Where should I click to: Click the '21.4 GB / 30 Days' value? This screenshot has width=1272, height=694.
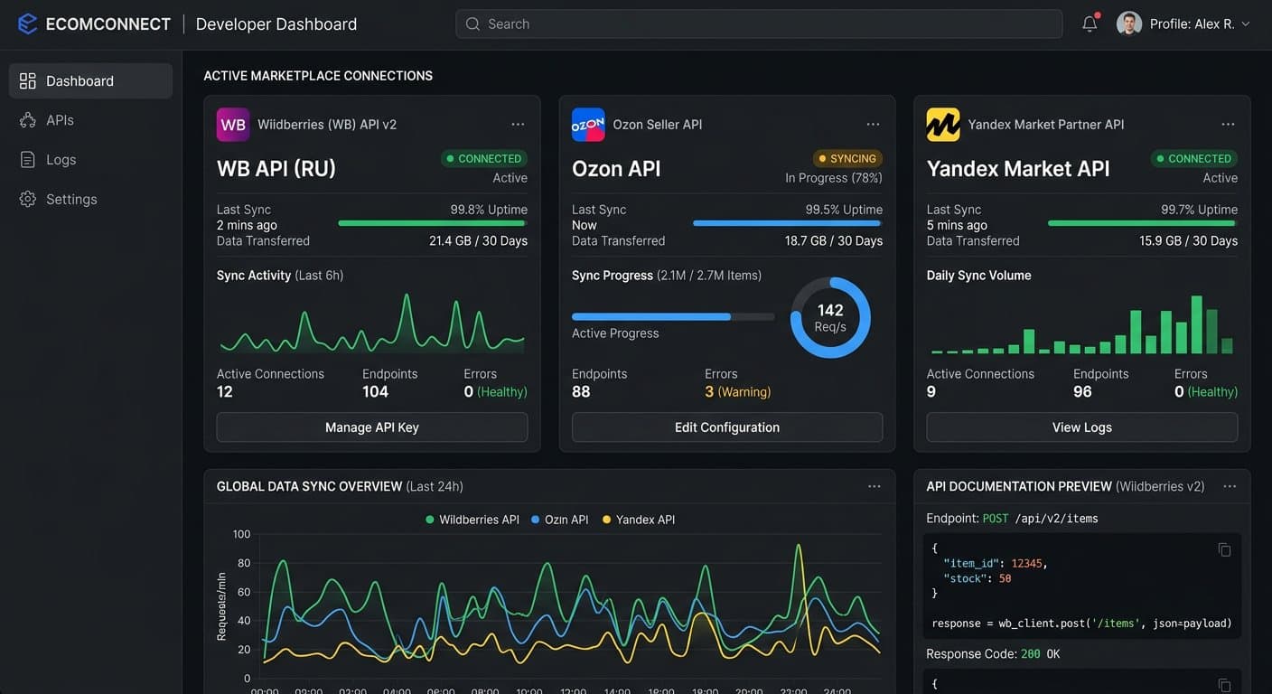(x=478, y=241)
